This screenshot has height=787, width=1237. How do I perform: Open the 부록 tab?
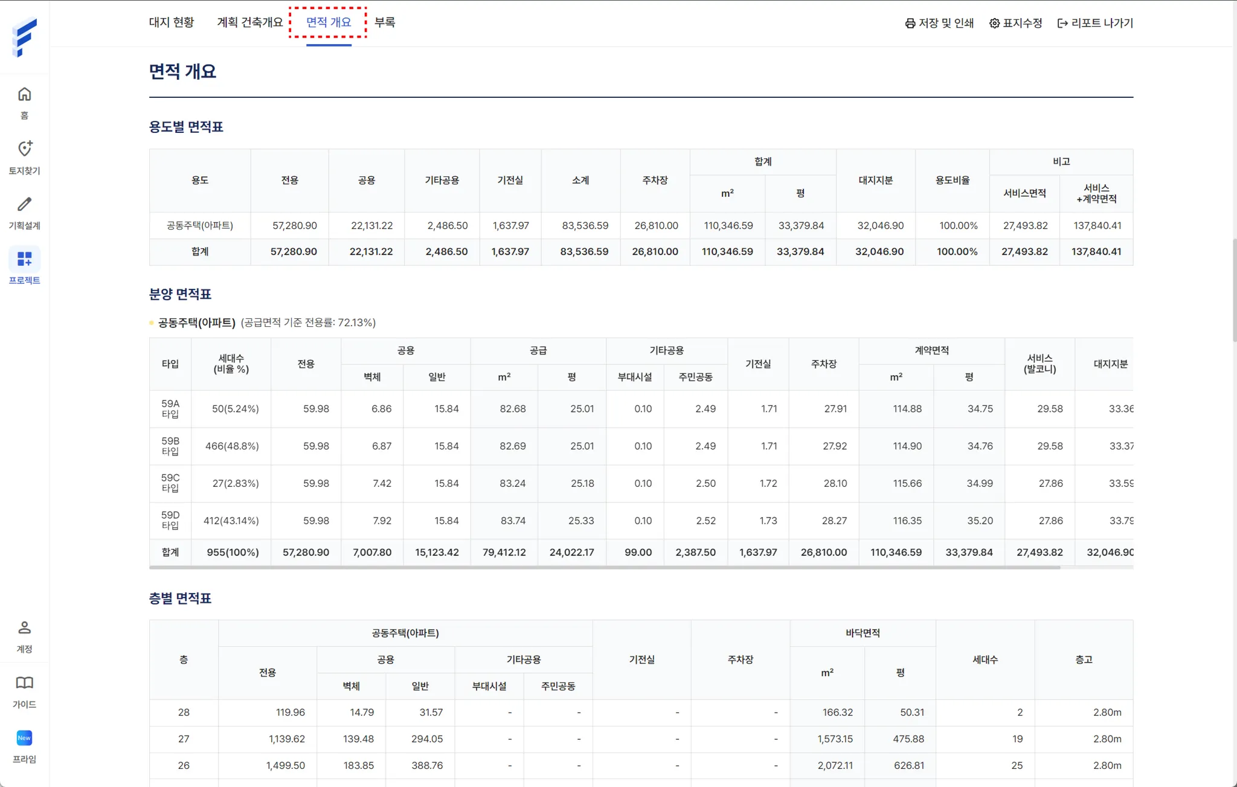[x=385, y=22]
